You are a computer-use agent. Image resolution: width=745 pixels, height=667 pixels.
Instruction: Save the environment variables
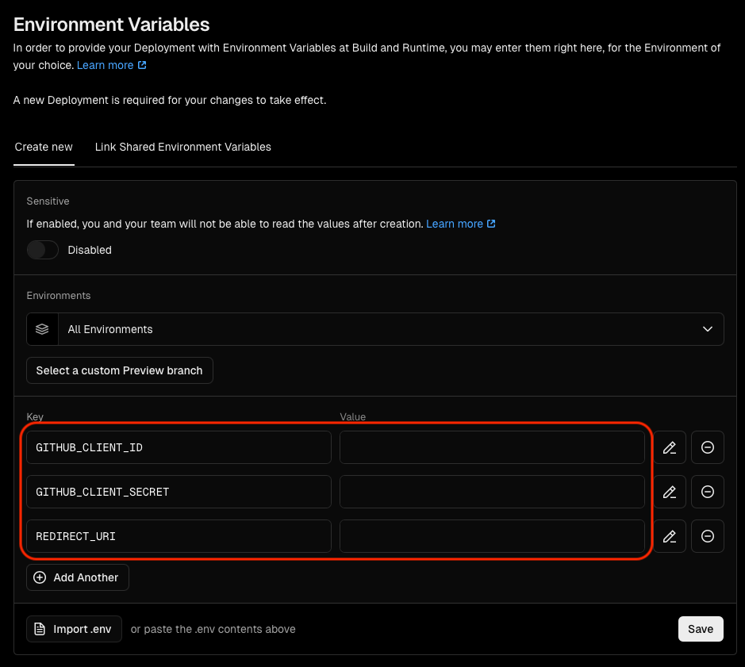click(x=700, y=629)
